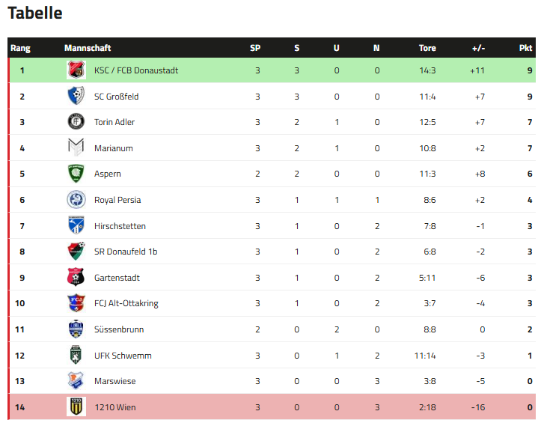Click the UFK Schwemm team crest
Screen dimensions: 541x423
tap(76, 356)
